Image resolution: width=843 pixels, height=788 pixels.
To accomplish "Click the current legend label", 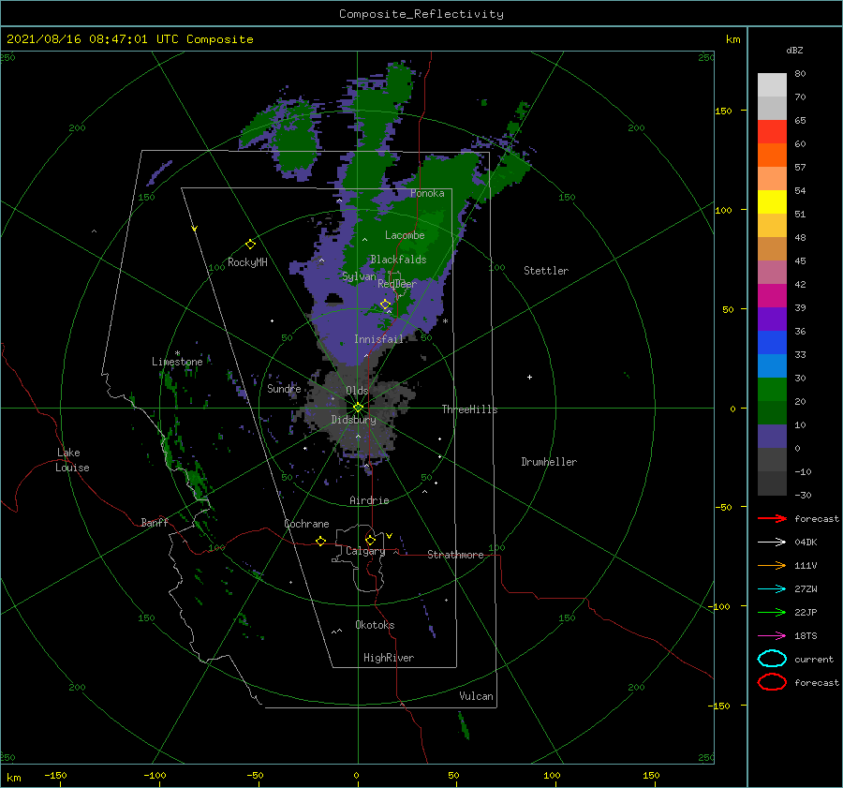I will [814, 660].
